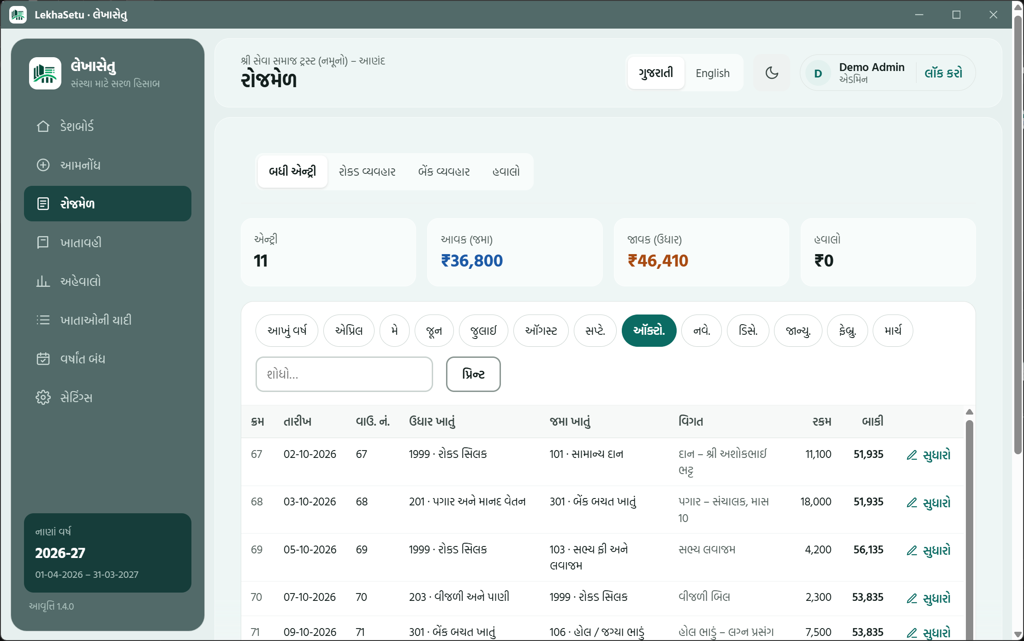Image resolution: width=1024 pixels, height=641 pixels.
Task: Open સેટિંગ્સ gear in the sidebar
Action: (107, 398)
